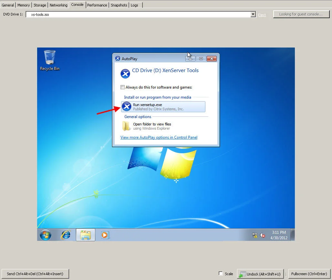Image resolution: width=332 pixels, height=280 pixels.
Task: Close the AutoPlay dialog
Action: click(x=212, y=59)
